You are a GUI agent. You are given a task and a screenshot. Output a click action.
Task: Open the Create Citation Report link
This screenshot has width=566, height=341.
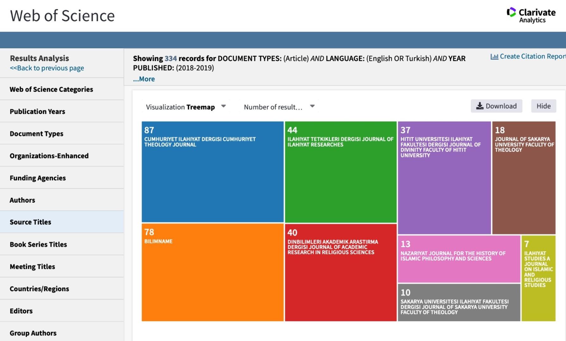(532, 56)
